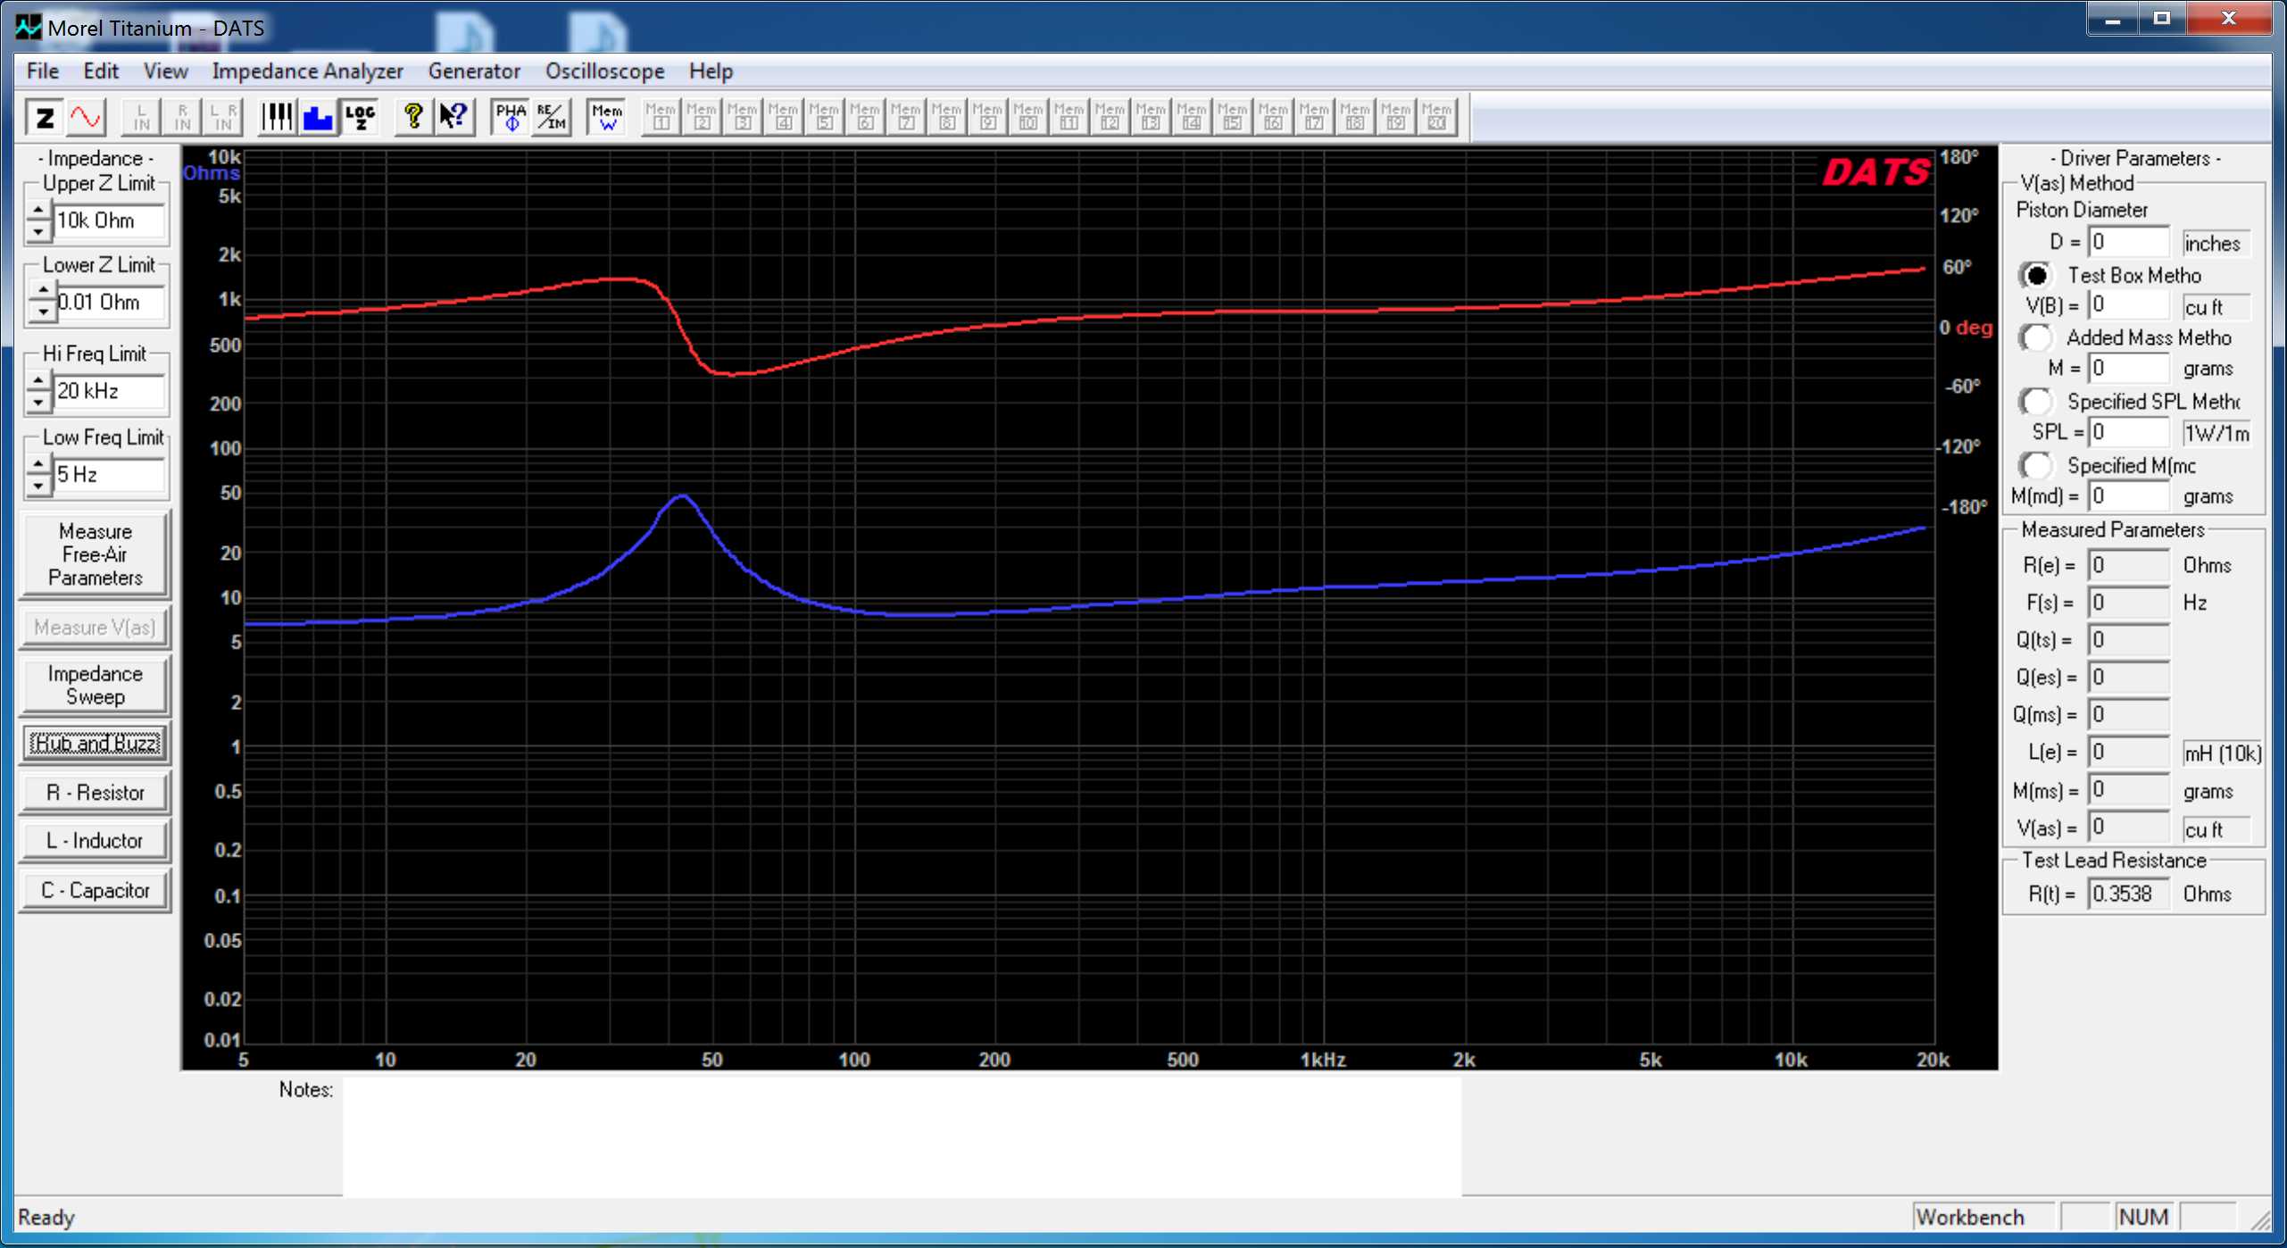Select the Mem 17 memory slot

(1315, 117)
